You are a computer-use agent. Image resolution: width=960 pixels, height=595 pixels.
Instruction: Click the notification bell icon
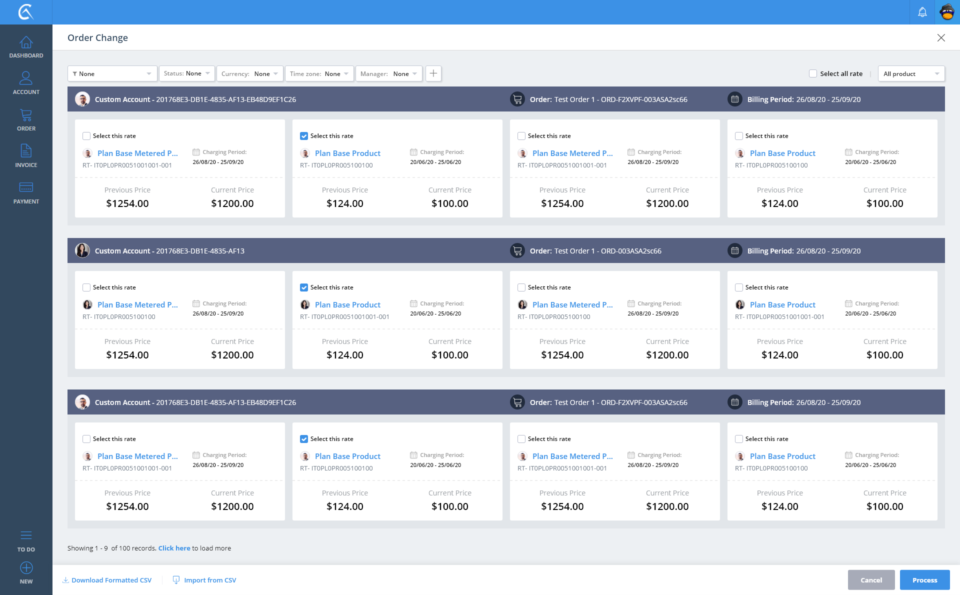[x=922, y=12]
